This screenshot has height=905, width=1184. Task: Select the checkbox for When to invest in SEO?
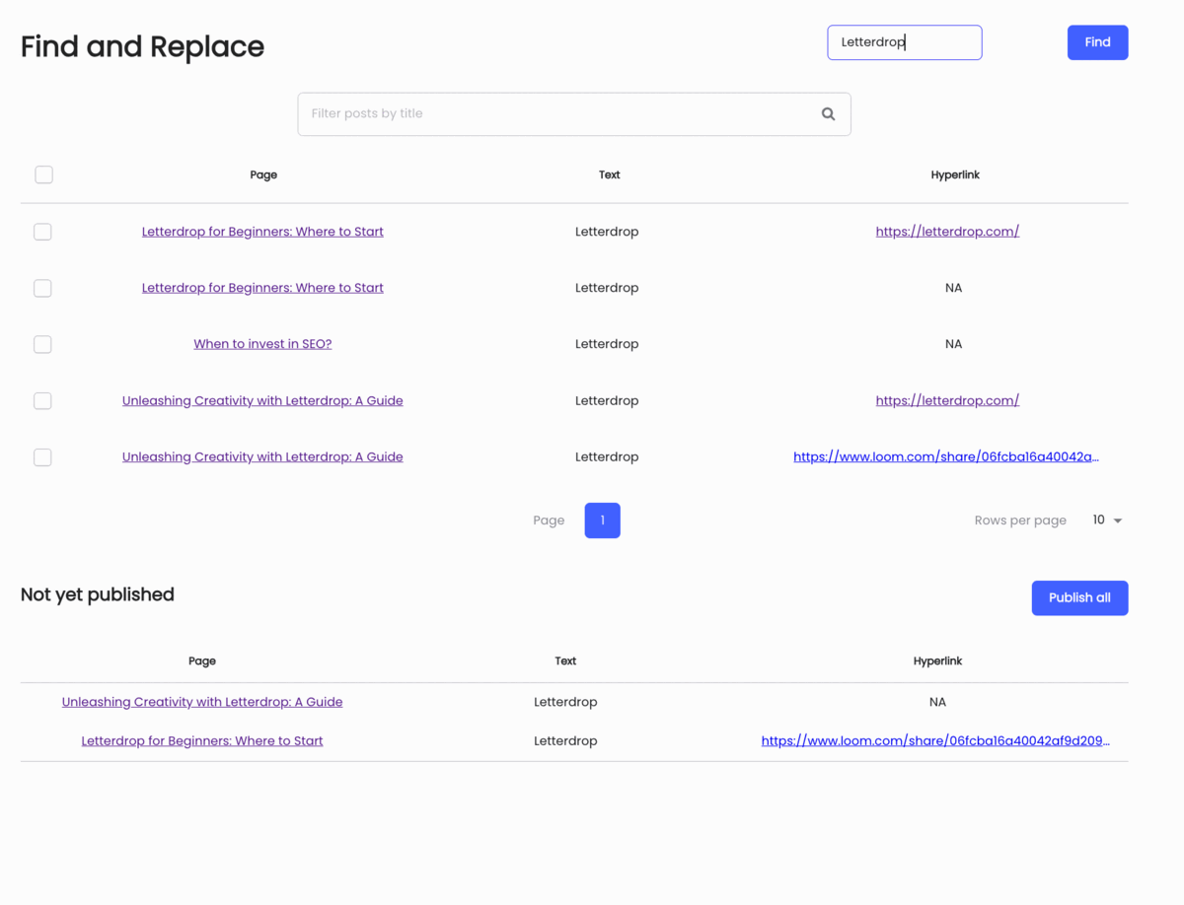(42, 344)
